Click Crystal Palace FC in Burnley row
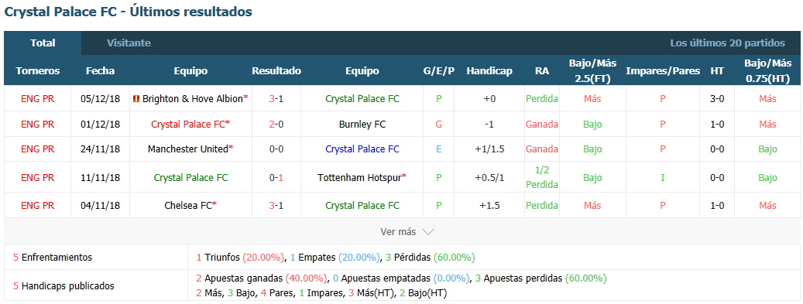This screenshot has height=304, width=803. [x=190, y=124]
